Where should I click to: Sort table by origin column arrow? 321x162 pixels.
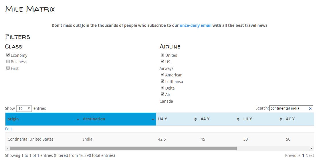tap(78, 119)
